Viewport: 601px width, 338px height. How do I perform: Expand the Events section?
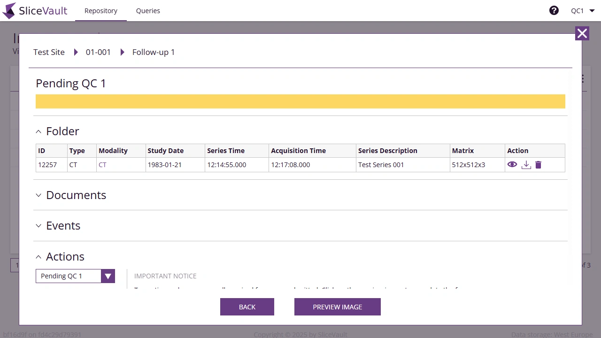click(x=39, y=226)
